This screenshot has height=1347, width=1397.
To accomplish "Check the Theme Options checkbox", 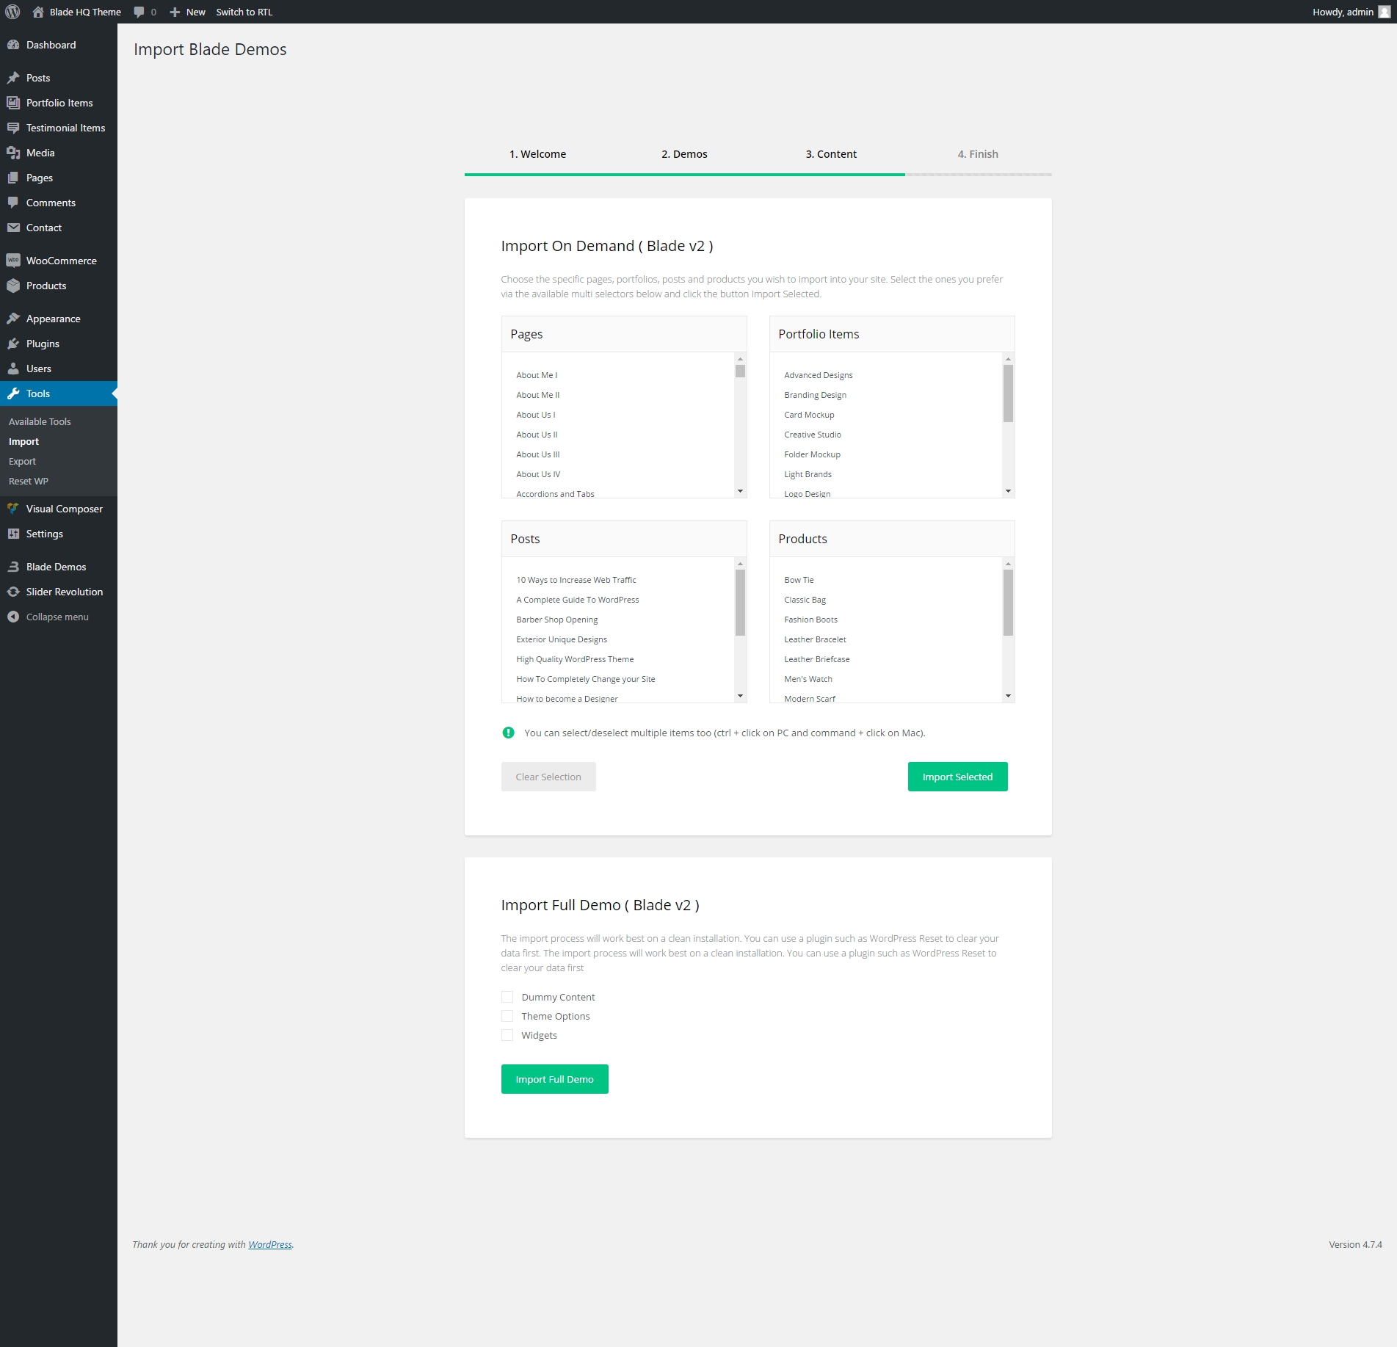I will (507, 1016).
